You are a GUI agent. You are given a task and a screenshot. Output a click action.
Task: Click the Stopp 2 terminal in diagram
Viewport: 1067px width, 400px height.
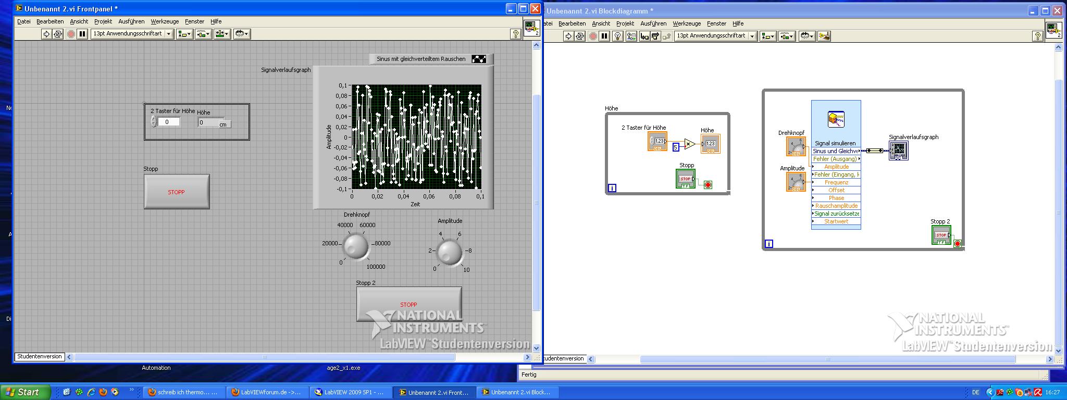941,235
